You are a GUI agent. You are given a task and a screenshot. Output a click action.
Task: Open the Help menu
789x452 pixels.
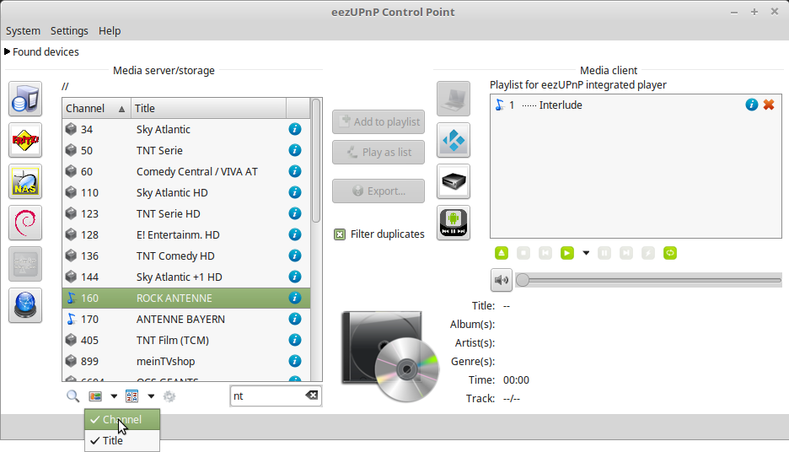[x=110, y=30]
